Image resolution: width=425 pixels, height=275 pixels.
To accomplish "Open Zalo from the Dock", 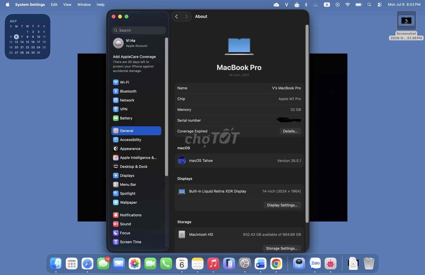I will point(315,263).
